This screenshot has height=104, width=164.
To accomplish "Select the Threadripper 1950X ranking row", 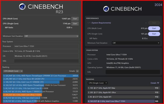I will coord(41,85).
